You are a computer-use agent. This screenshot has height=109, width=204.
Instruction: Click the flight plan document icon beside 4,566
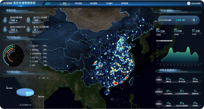click(194, 20)
